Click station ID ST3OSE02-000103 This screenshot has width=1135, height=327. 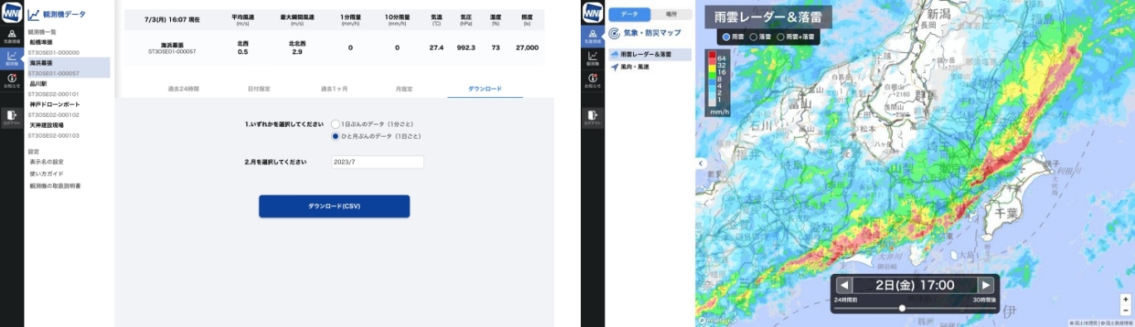[x=54, y=135]
